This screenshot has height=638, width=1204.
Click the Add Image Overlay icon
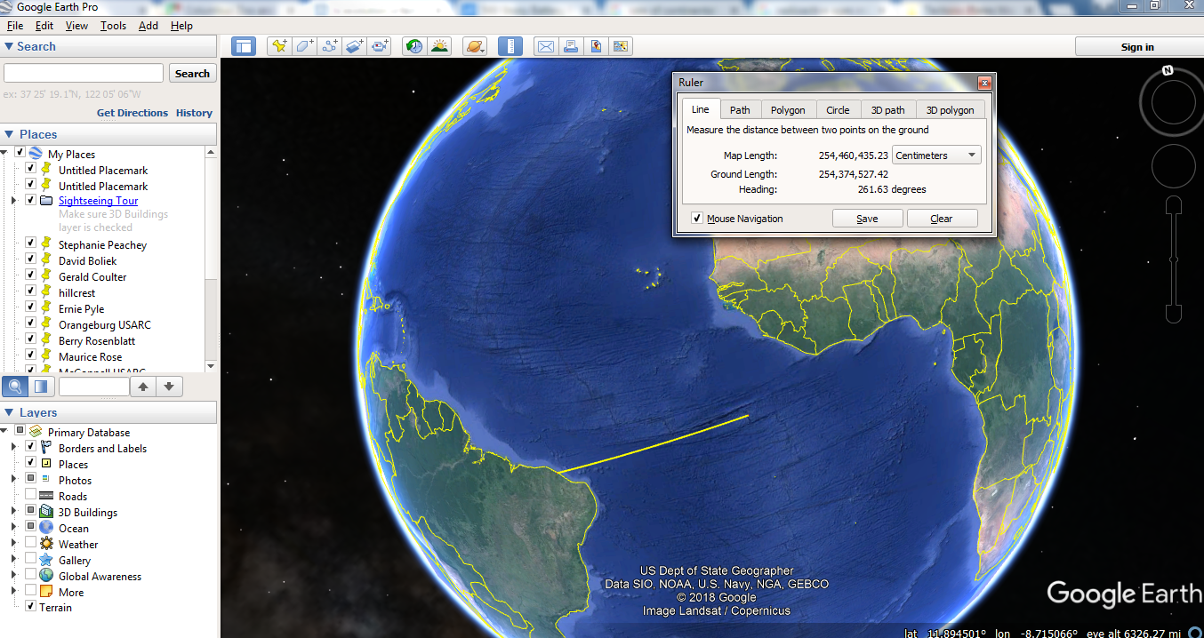(x=355, y=46)
